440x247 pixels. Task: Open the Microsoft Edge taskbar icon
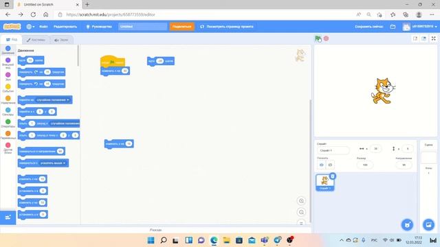pyautogui.click(x=214, y=240)
